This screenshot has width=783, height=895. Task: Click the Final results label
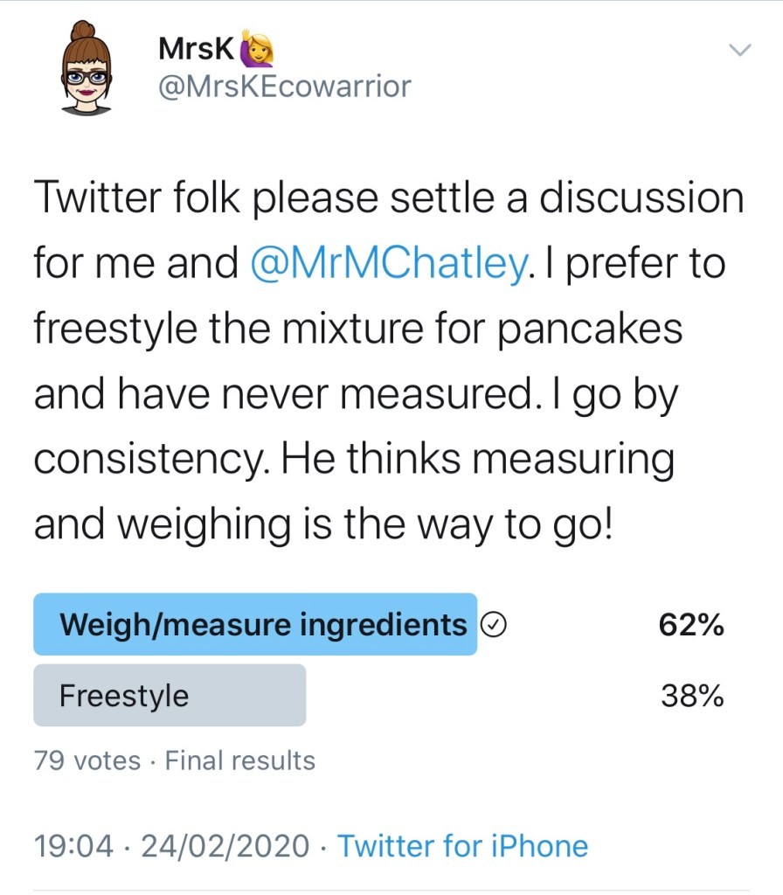pyautogui.click(x=240, y=760)
